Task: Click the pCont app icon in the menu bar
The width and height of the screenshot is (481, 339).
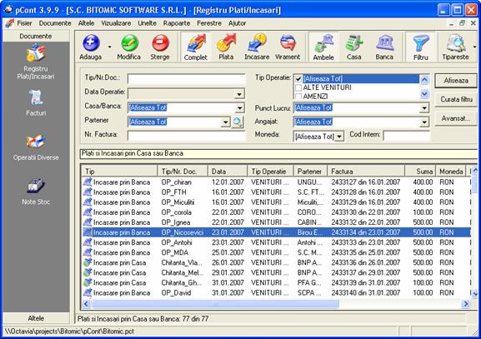Action: coord(10,23)
